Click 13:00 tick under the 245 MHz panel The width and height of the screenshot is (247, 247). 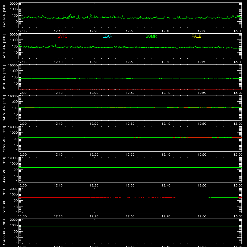click(x=238, y=31)
